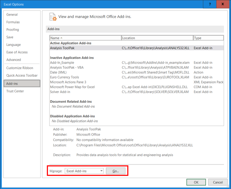Screen dimensions: 231x189
Task: Click the ATPVBAEN.XLAM location cell
Action: (x=155, y=67)
